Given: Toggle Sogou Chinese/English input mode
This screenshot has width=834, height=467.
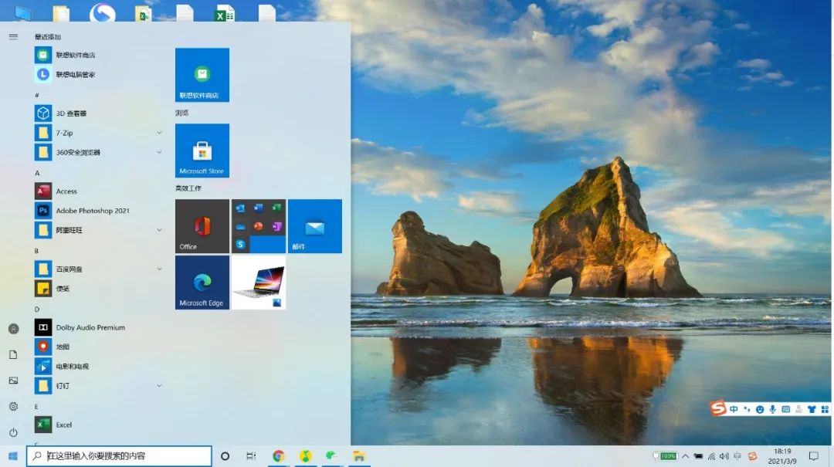Looking at the screenshot, I should [734, 409].
